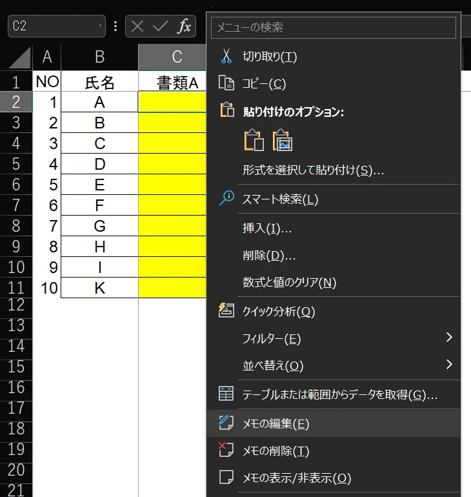471x497 pixels.
Task: Select コピー(C) from context menu
Action: pyautogui.click(x=334, y=84)
